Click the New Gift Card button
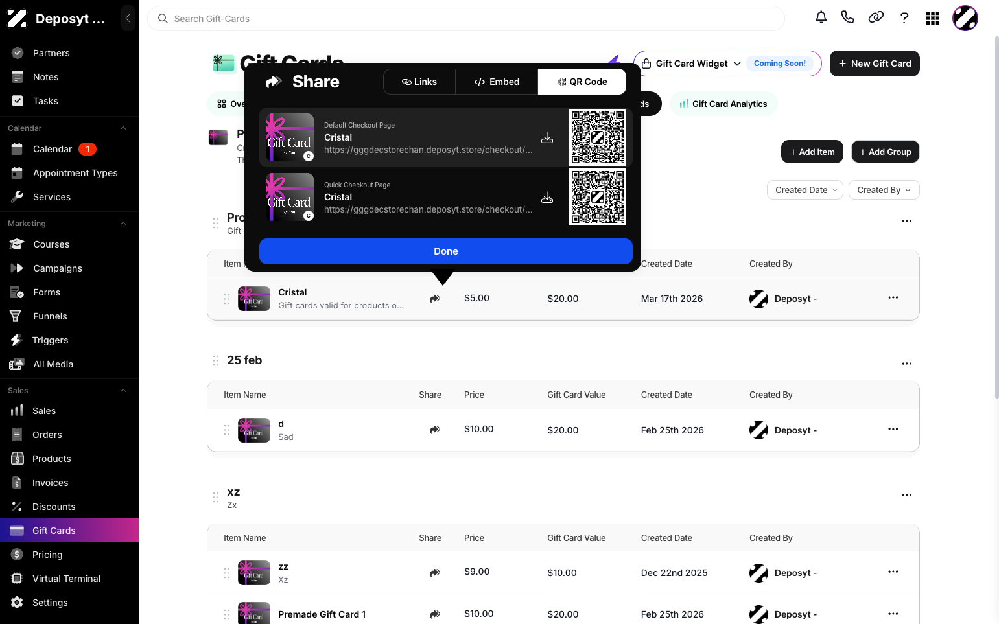The height and width of the screenshot is (624, 999). (875, 64)
